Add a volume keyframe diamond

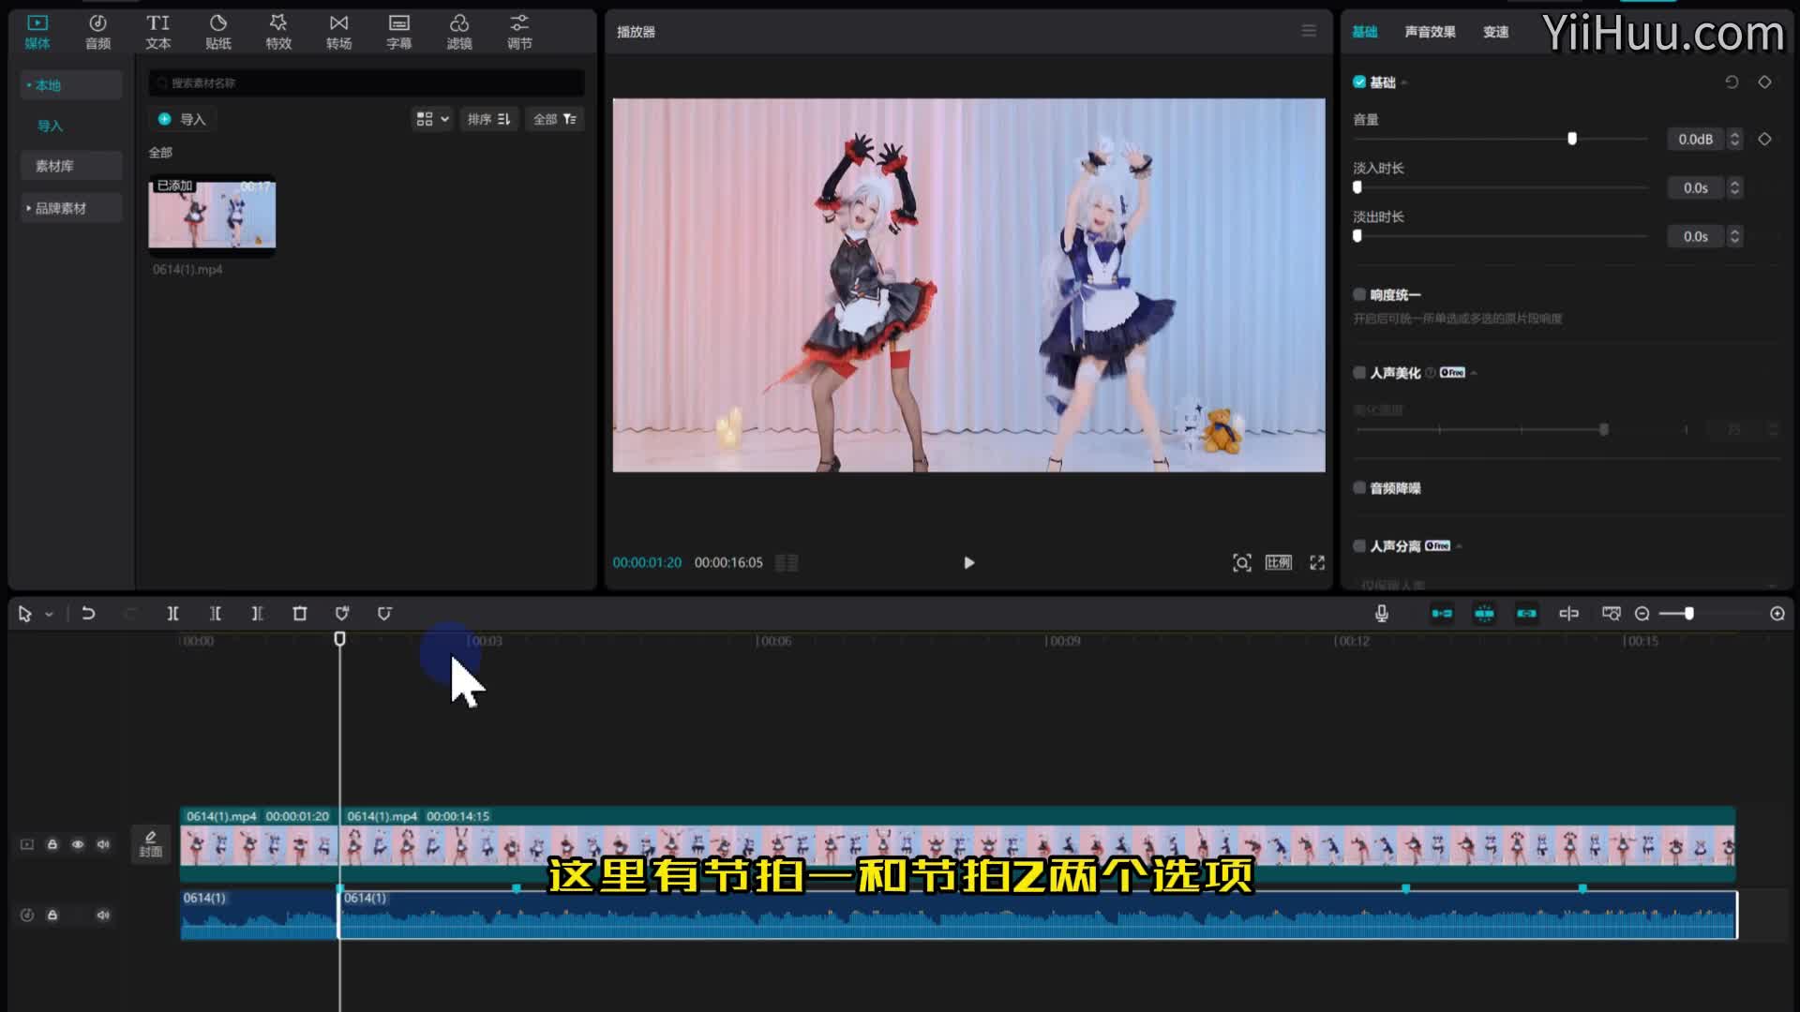tap(1764, 139)
